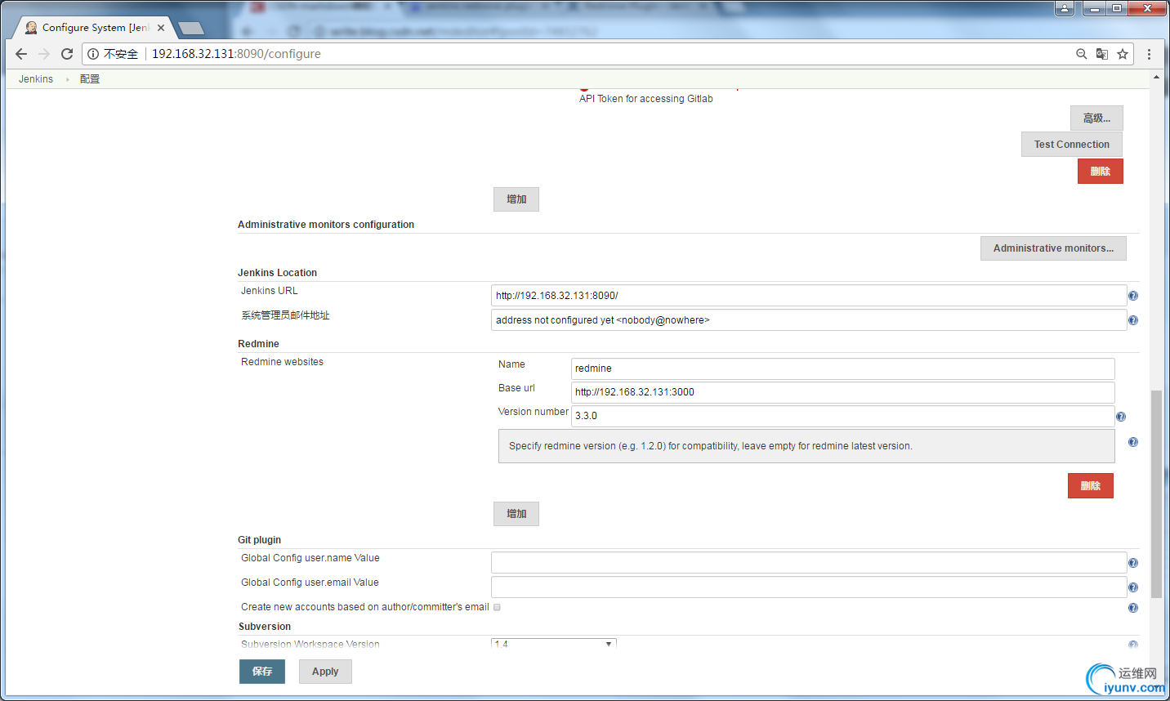The height and width of the screenshot is (701, 1170).
Task: Click 增加 button above Administrative monitors configuration
Action: (x=516, y=199)
